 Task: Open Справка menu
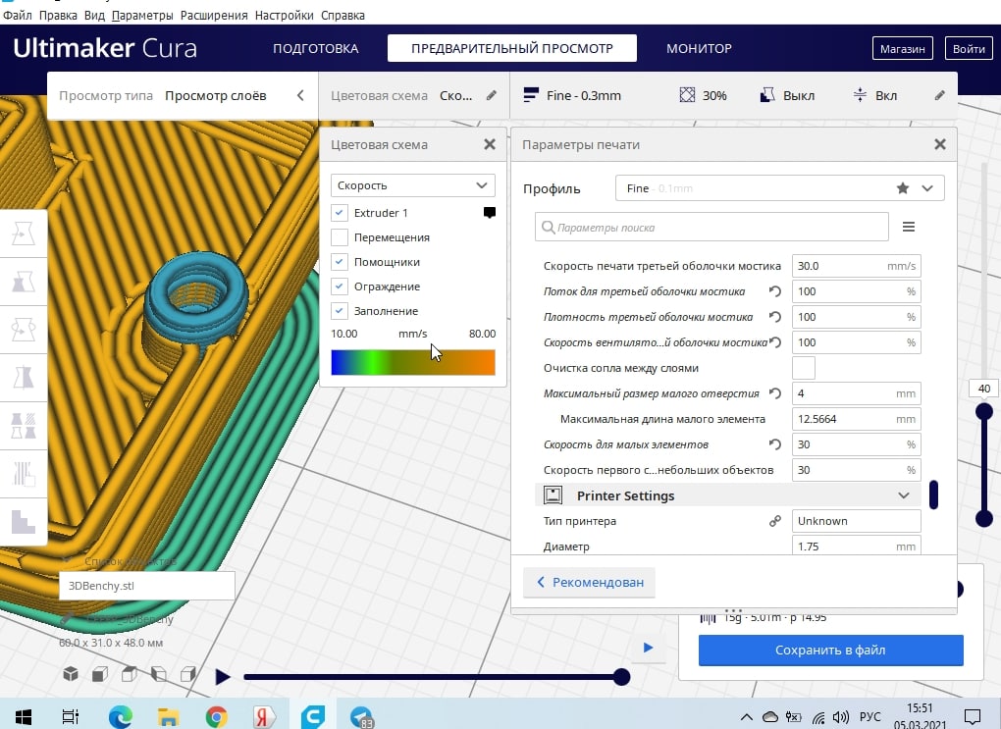pyautogui.click(x=342, y=16)
